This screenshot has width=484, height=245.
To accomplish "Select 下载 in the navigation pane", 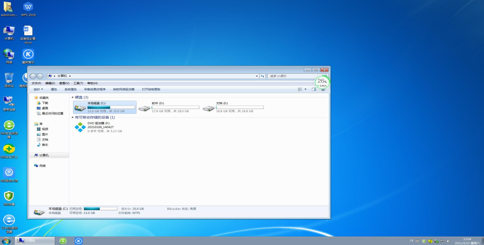I will point(42,103).
